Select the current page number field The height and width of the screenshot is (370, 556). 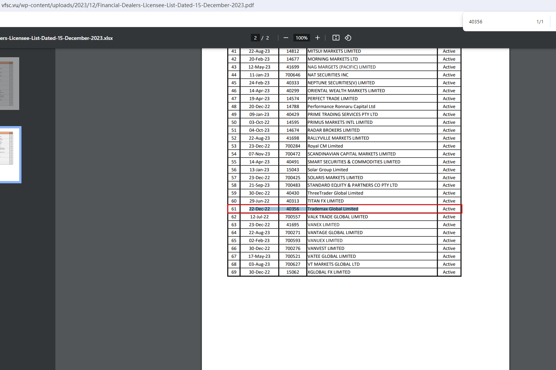(x=255, y=38)
